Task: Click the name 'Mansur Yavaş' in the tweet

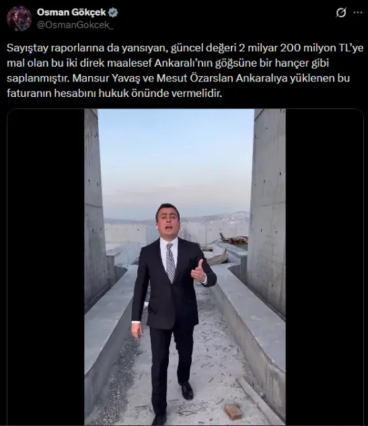Action: pos(104,78)
